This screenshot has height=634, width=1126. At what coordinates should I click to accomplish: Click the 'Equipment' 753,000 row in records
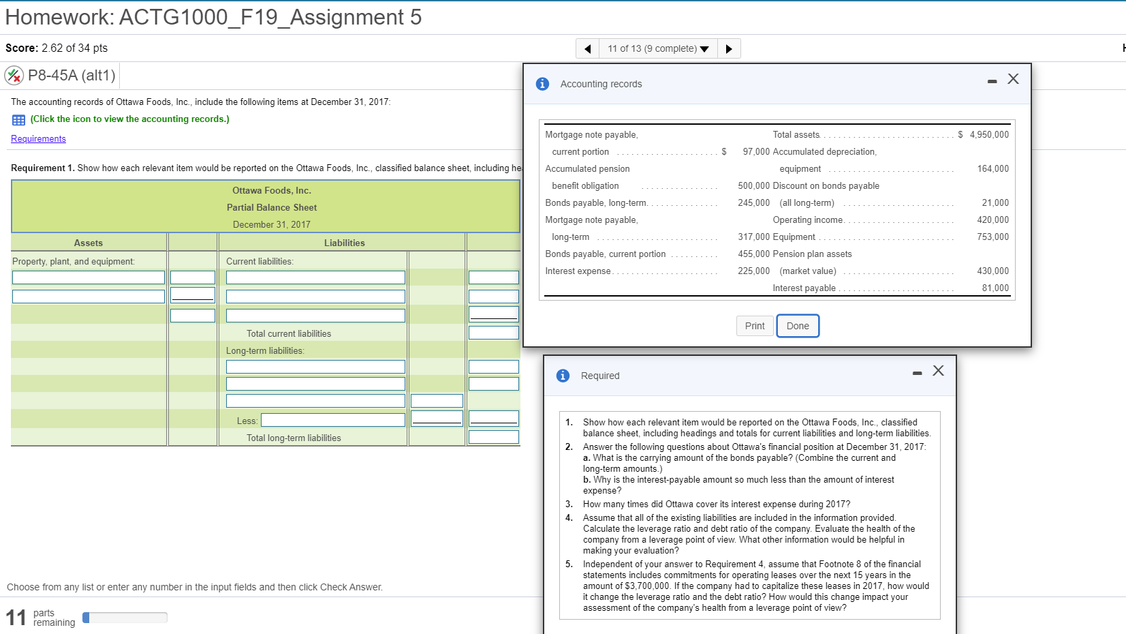pyautogui.click(x=890, y=237)
